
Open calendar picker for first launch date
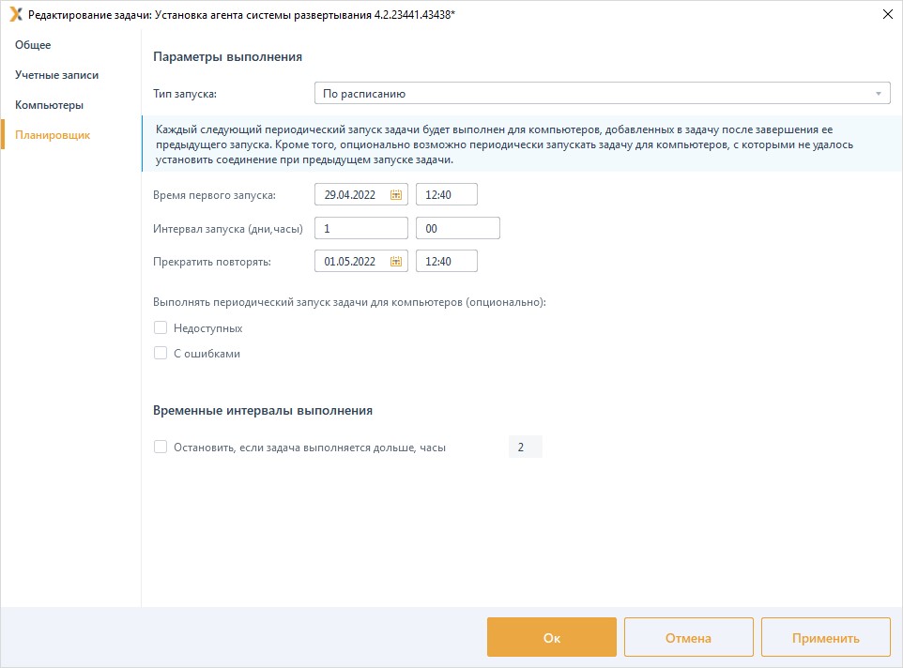click(395, 195)
